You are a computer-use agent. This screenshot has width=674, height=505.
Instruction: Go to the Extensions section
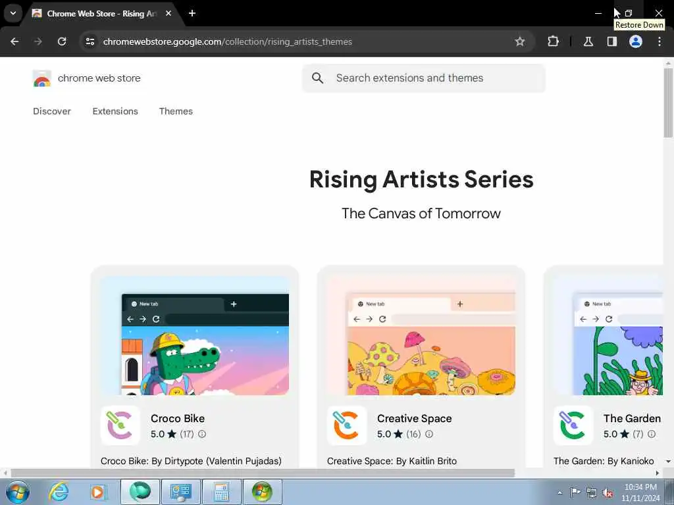[x=115, y=111]
